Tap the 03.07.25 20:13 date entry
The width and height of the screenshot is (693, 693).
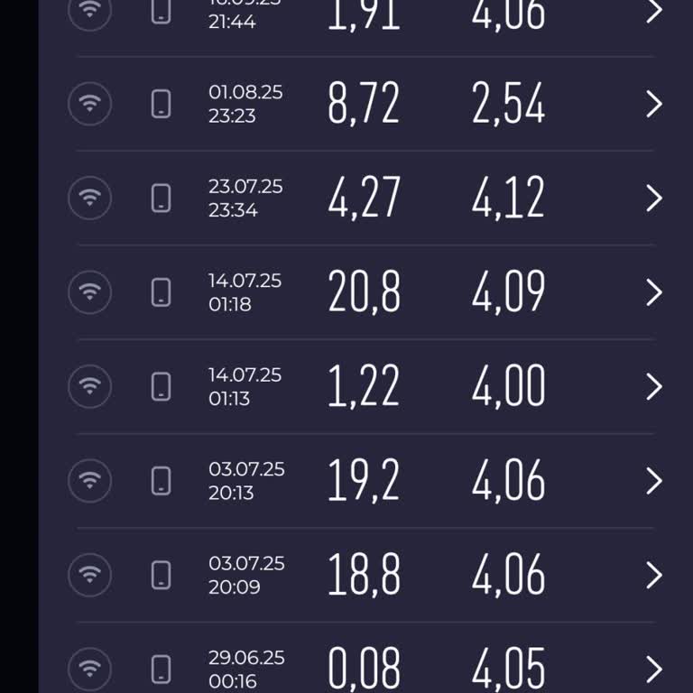tap(246, 480)
